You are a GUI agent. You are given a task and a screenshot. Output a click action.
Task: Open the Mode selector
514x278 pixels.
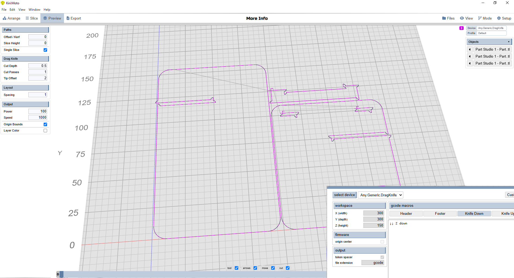point(485,18)
